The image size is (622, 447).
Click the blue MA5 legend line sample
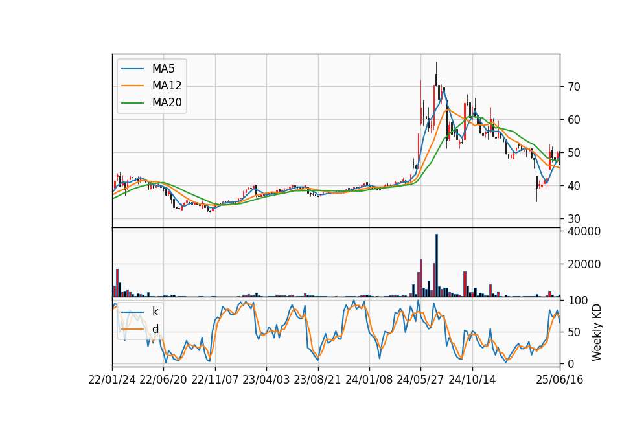point(132,69)
